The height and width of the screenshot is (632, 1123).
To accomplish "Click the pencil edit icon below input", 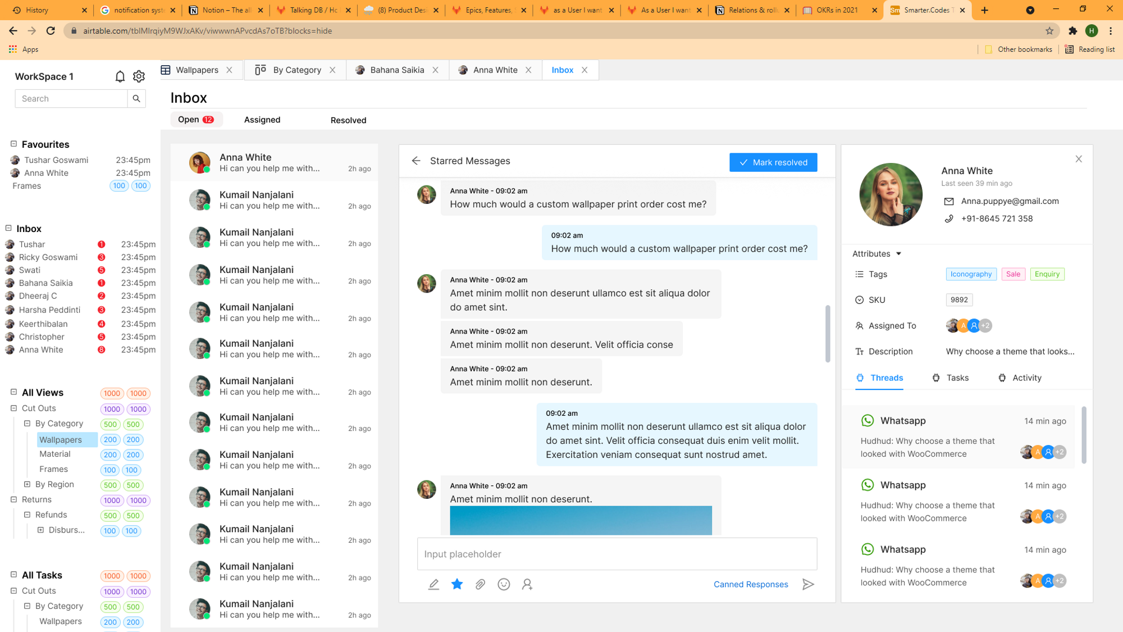I will [x=433, y=584].
